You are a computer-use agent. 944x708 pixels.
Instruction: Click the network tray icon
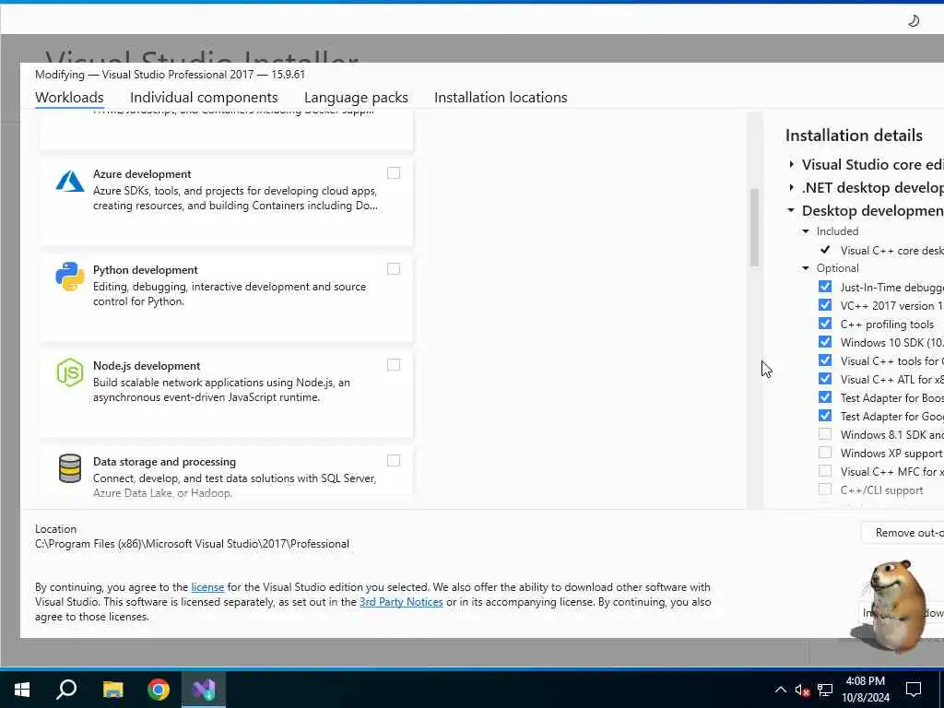pyautogui.click(x=825, y=690)
